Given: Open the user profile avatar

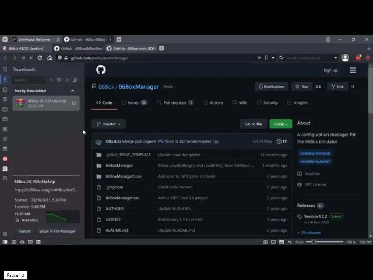Looking at the screenshot, I should (x=345, y=58).
